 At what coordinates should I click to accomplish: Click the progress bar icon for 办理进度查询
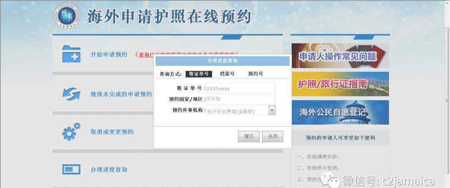click(71, 169)
